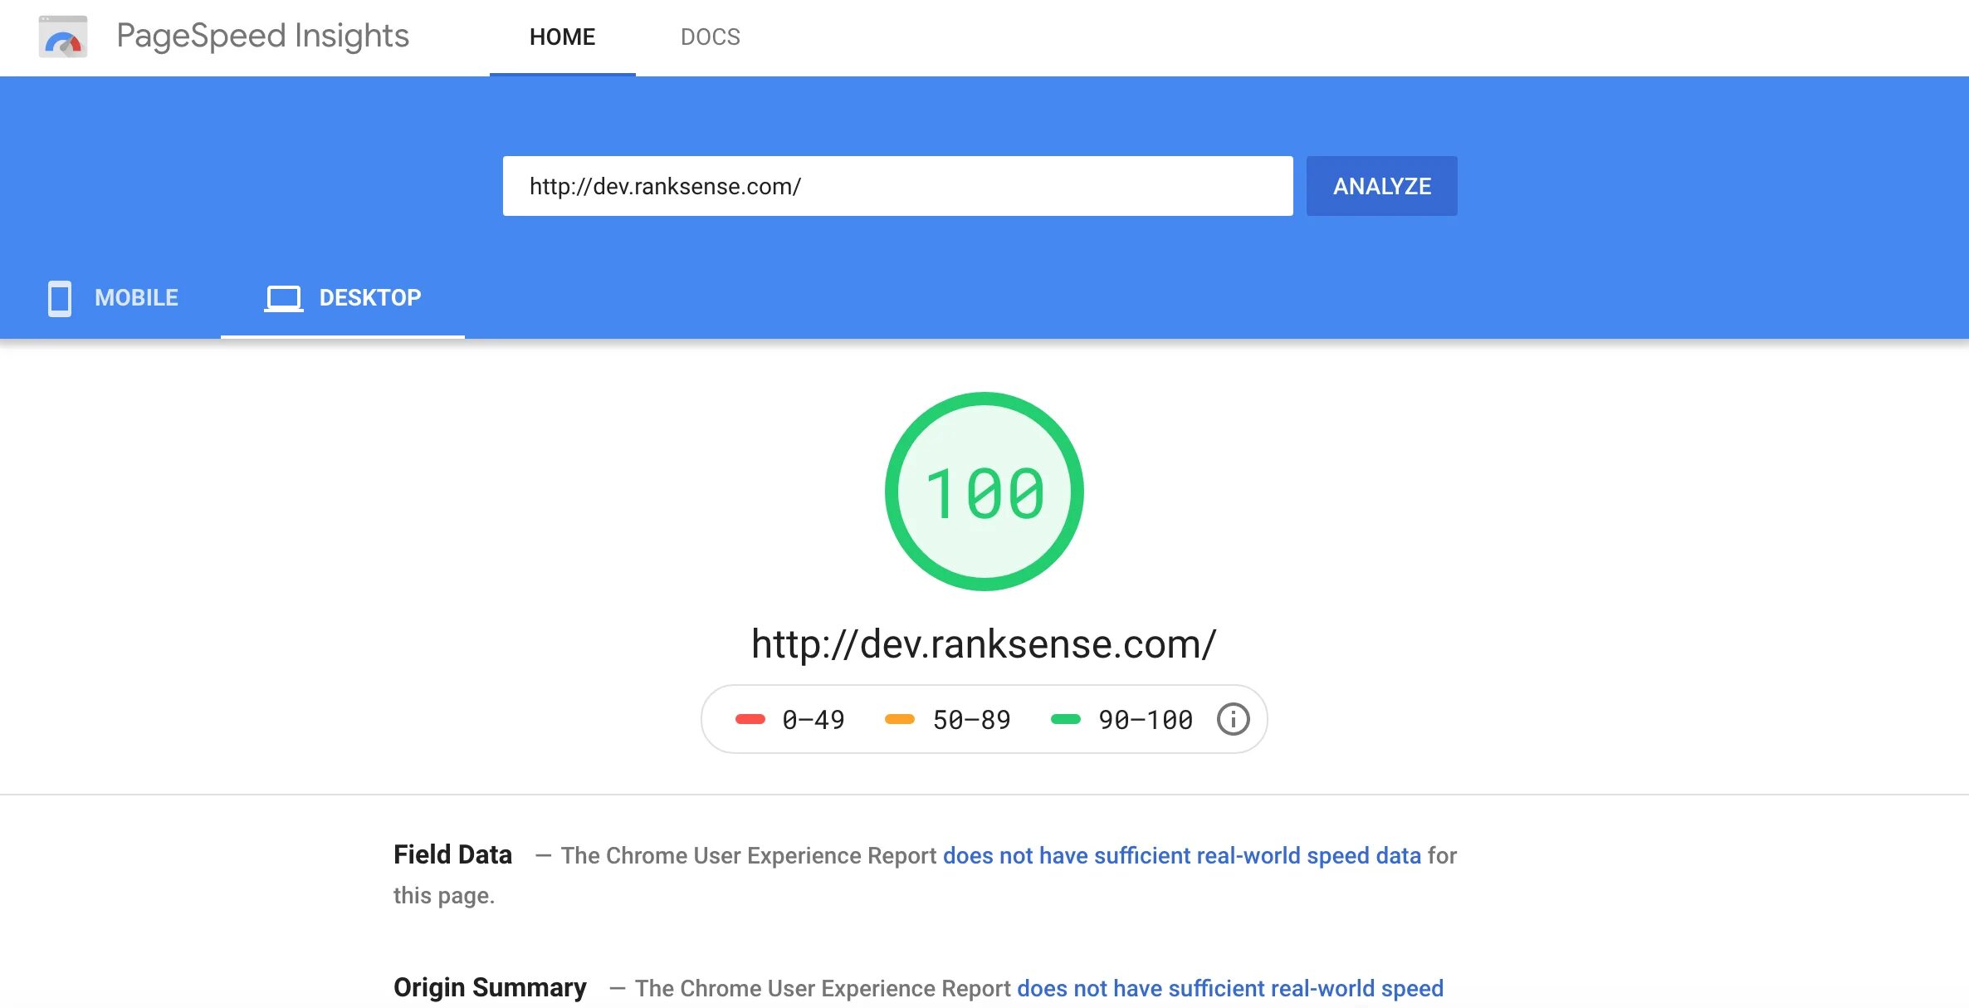Open the score range info icon
1969x1008 pixels.
coord(1233,719)
